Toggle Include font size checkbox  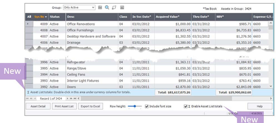coord(147,106)
